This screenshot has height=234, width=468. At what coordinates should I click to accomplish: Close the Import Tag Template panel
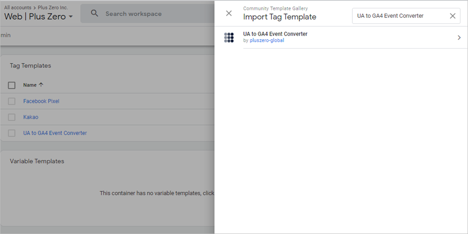229,14
